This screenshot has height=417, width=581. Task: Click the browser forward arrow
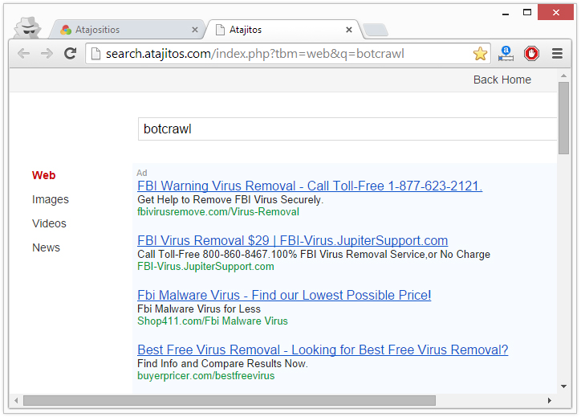pos(47,54)
